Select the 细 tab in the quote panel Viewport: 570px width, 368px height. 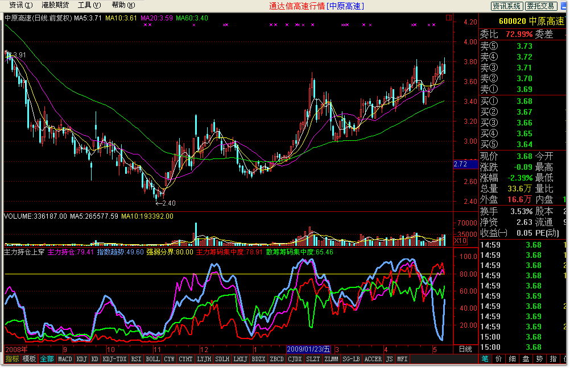pos(512,359)
